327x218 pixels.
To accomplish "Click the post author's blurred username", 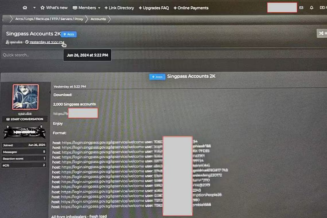I will point(25,114).
